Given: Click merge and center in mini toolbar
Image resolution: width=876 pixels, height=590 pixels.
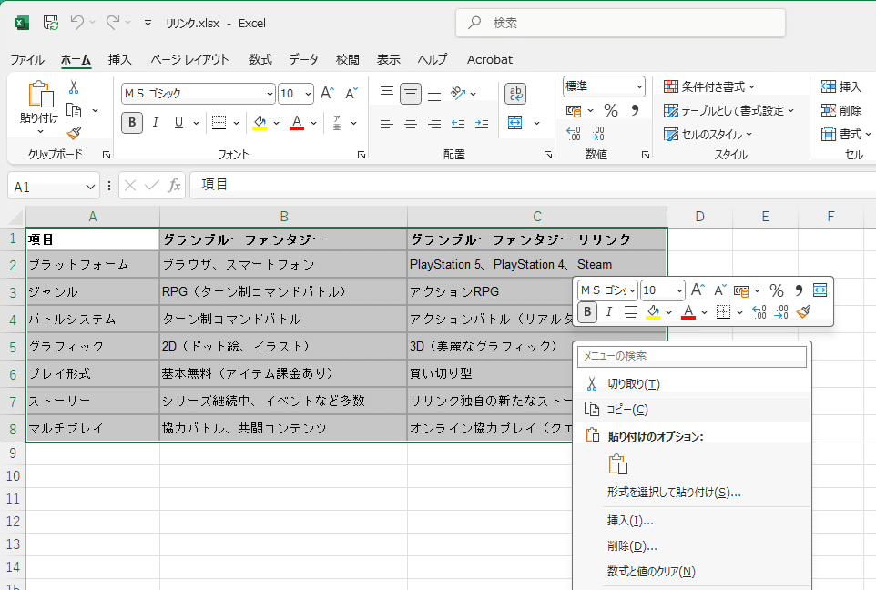Looking at the screenshot, I should (820, 290).
